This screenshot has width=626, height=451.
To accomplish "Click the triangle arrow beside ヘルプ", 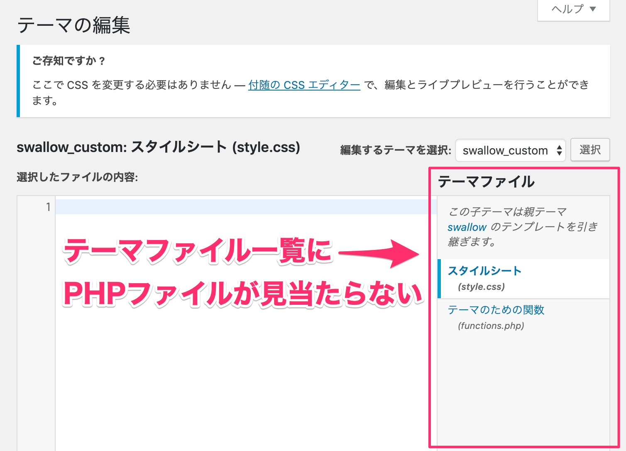I will click(593, 9).
